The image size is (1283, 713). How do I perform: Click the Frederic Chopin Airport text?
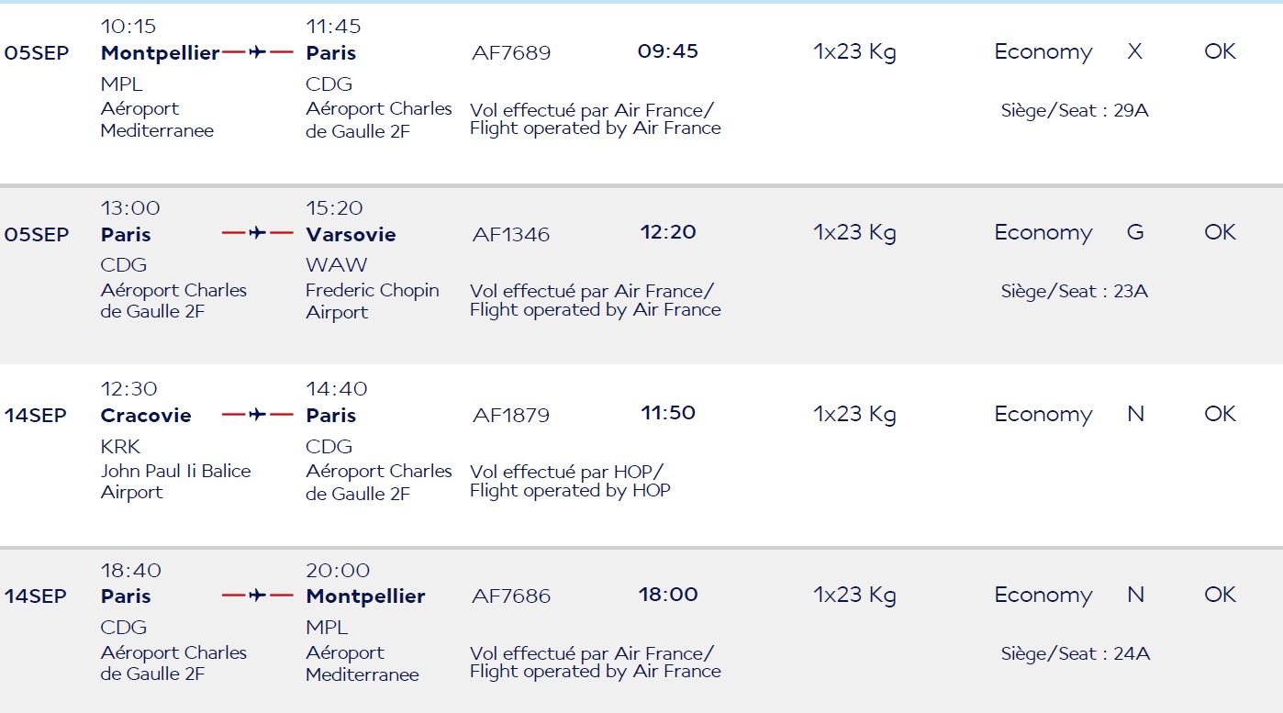[x=373, y=301]
